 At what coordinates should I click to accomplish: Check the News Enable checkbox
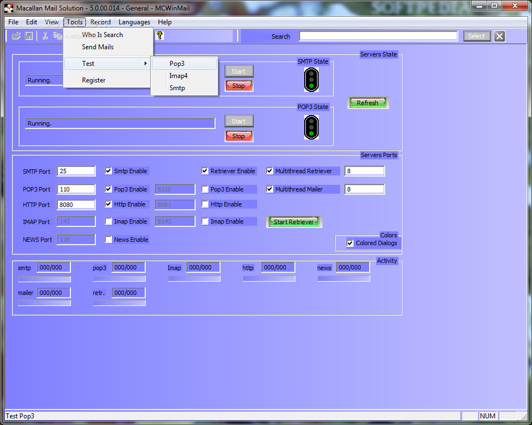coord(108,240)
